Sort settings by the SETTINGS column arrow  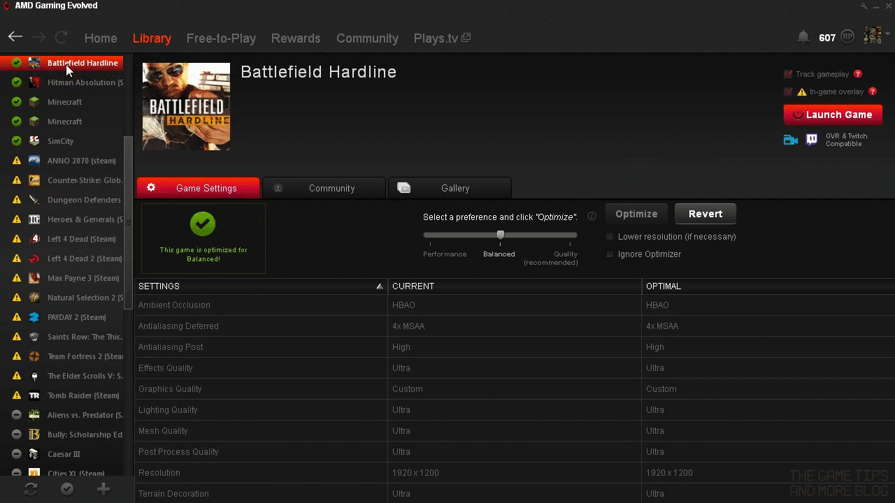[x=380, y=286]
